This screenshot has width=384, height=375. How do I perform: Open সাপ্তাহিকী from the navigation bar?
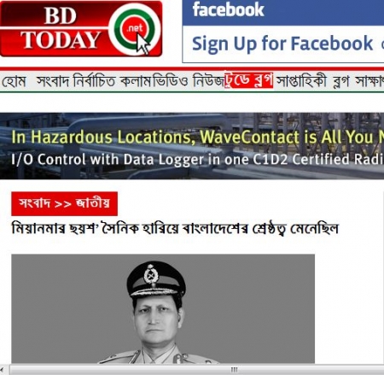coord(301,81)
